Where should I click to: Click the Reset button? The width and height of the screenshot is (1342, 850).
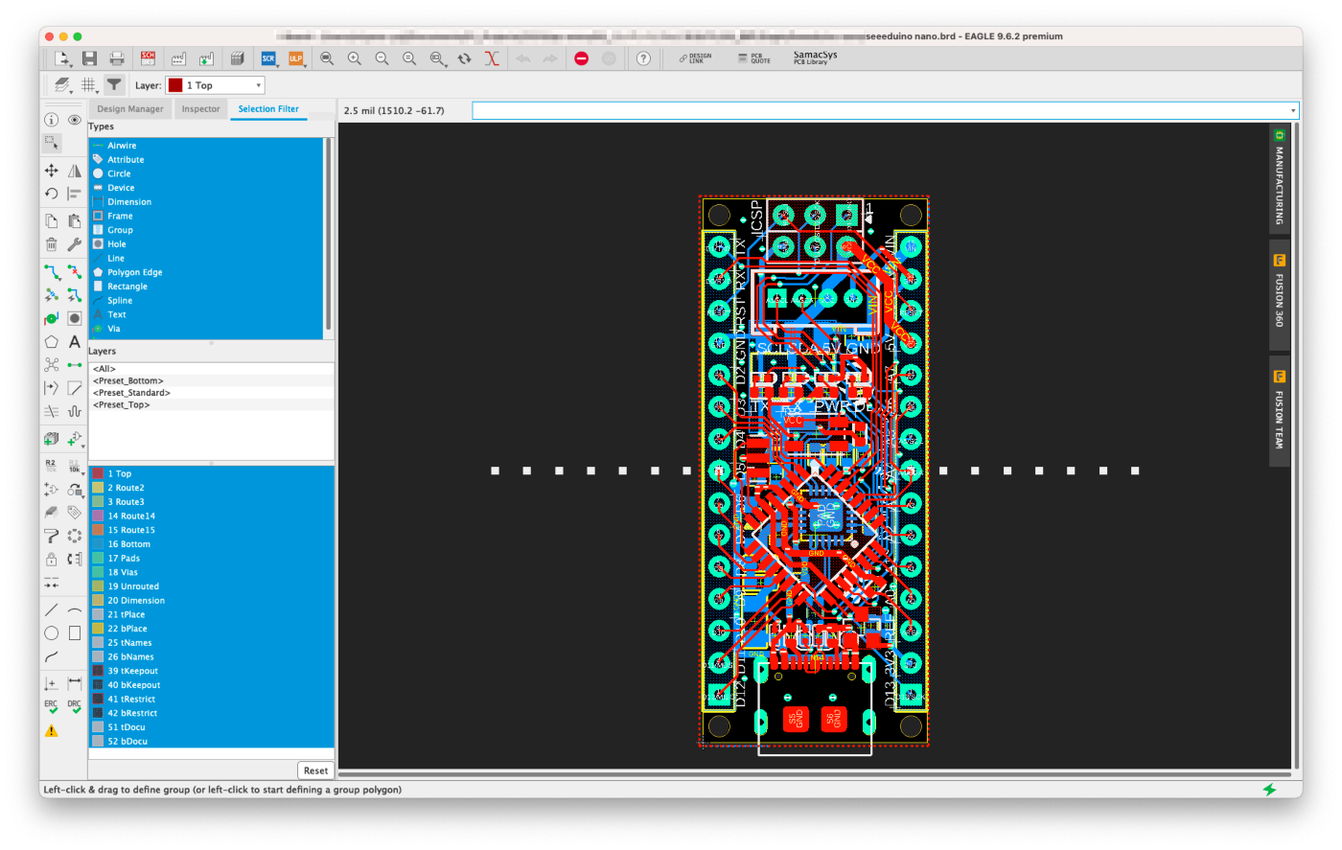tap(315, 770)
